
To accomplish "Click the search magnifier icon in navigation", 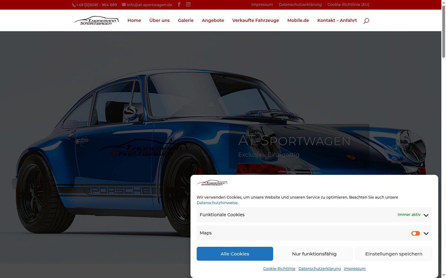I will point(366,21).
